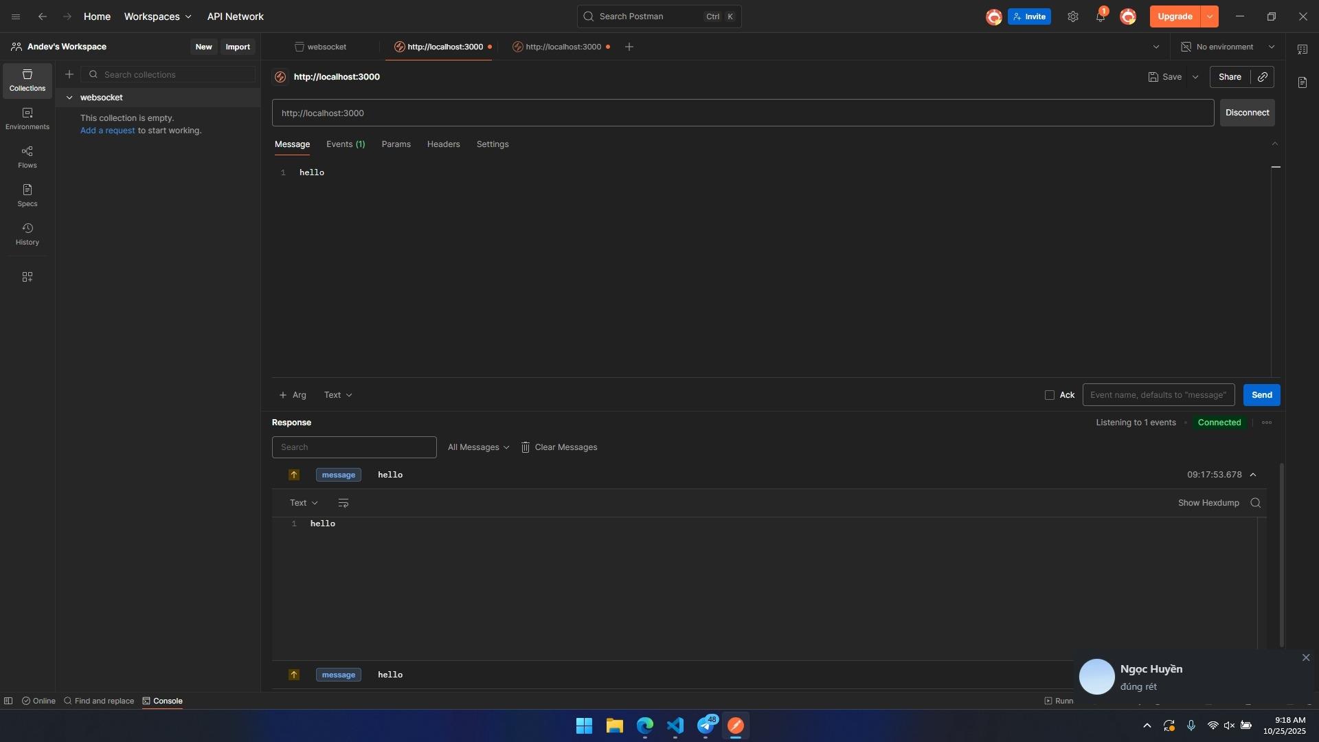Open the notifications bell icon
The height and width of the screenshot is (742, 1319).
coord(1100,16)
